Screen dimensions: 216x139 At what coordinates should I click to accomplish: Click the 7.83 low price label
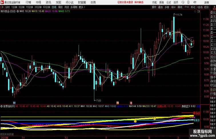[x=99, y=100]
